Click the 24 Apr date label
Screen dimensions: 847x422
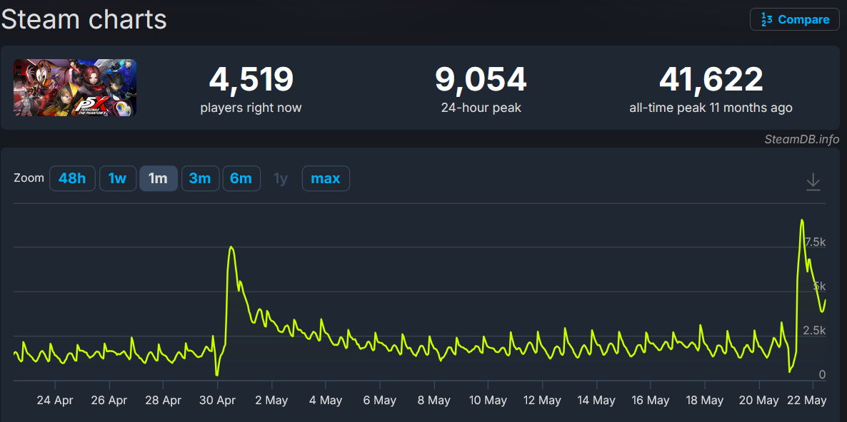point(55,401)
